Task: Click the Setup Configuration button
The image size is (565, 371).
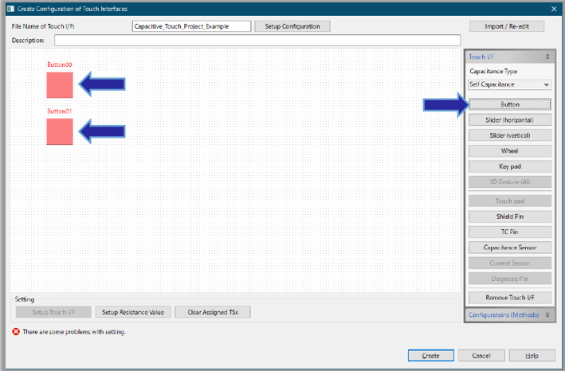Action: 292,26
